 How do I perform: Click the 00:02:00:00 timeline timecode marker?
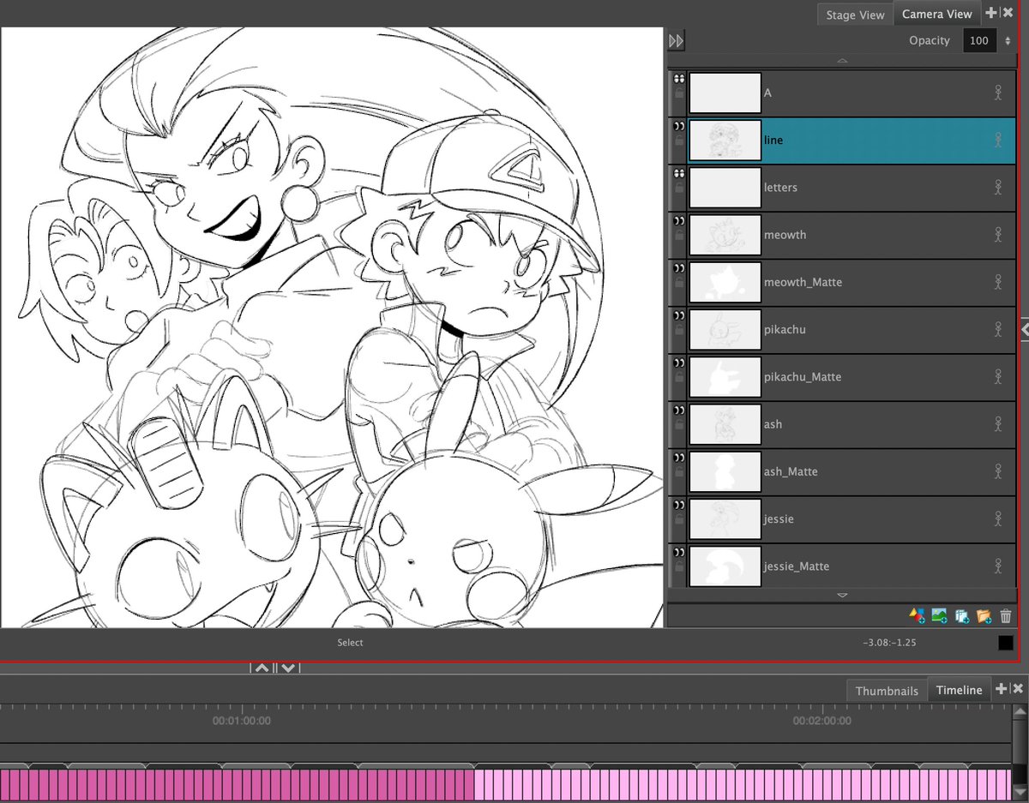pyautogui.click(x=822, y=721)
